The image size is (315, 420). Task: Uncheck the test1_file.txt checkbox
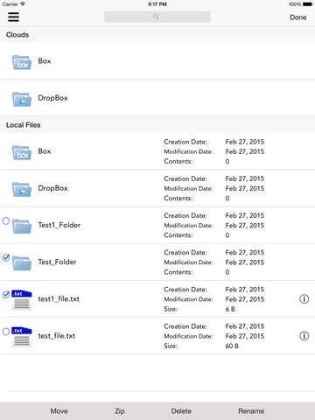[6, 295]
